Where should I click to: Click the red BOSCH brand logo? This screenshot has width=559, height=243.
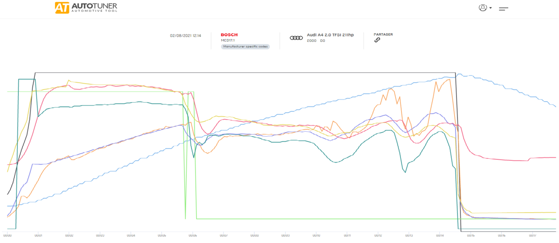(x=229, y=35)
